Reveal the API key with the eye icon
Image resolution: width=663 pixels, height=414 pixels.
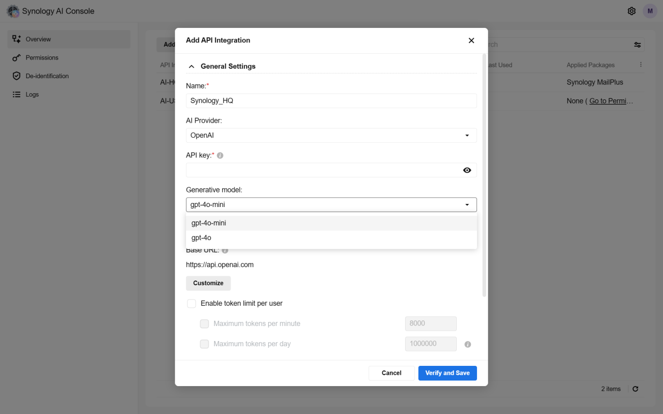(467, 170)
